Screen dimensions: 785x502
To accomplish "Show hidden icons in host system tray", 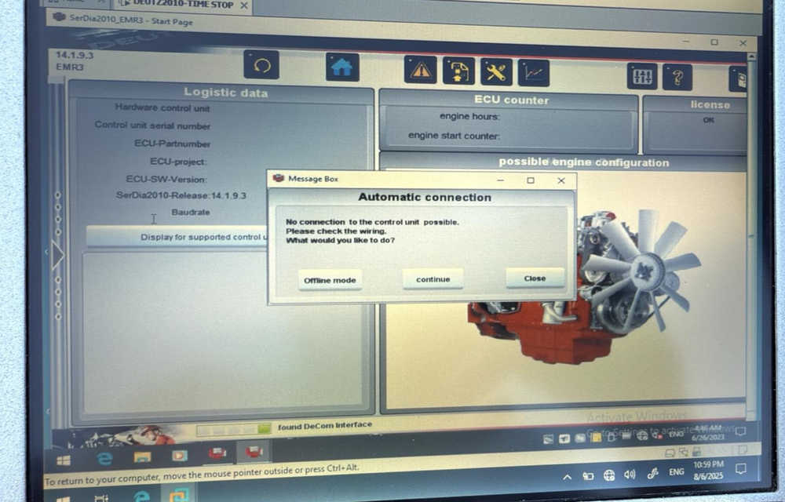I will (567, 477).
